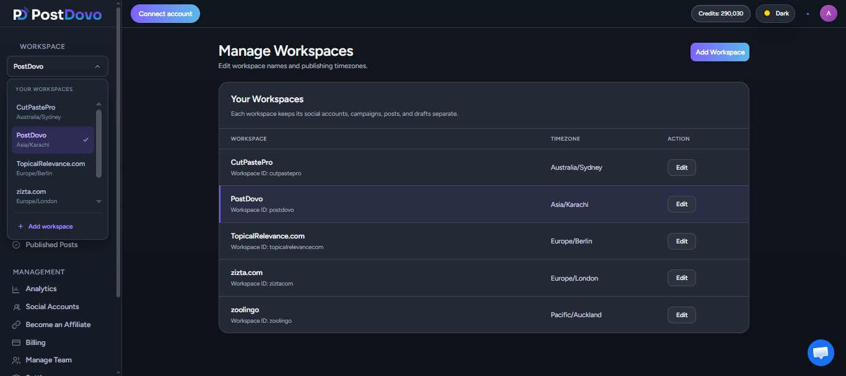Open Manage Team page

click(48, 361)
